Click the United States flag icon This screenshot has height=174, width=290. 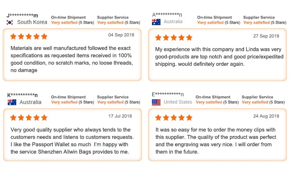pos(156,102)
